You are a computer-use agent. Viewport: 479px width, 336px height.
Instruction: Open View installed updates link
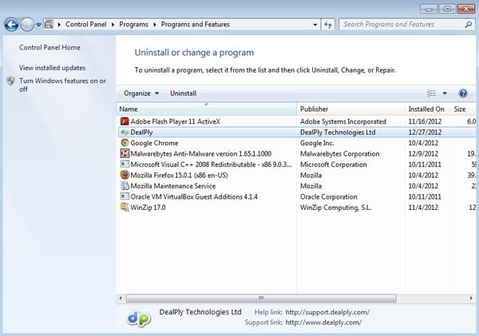(52, 68)
